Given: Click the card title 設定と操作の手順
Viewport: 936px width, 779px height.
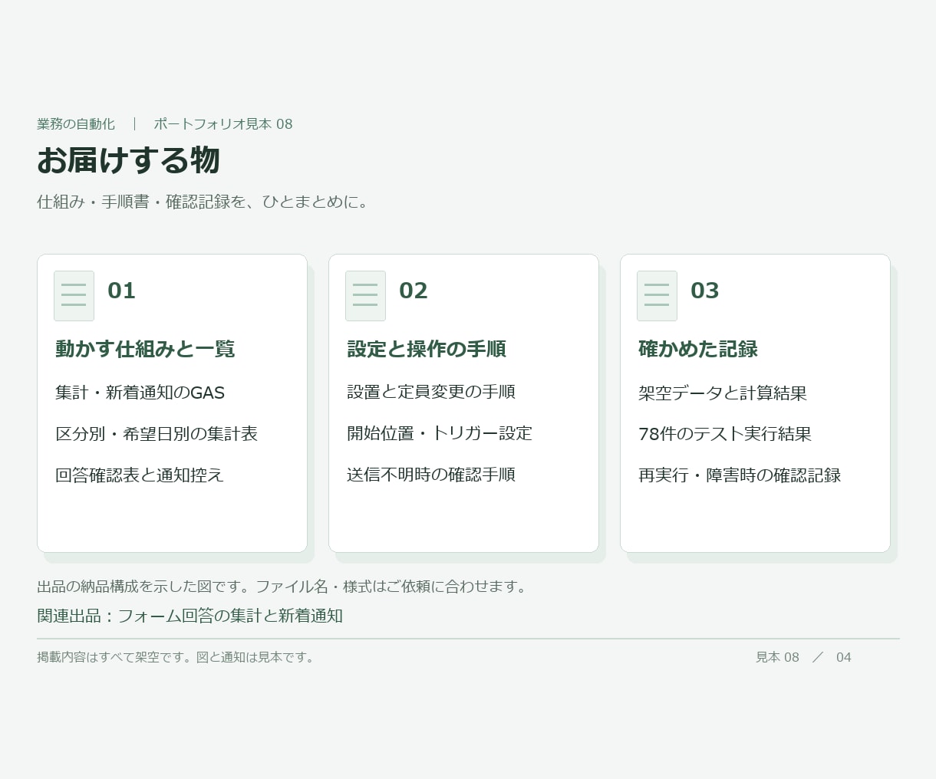Looking at the screenshot, I should (427, 349).
